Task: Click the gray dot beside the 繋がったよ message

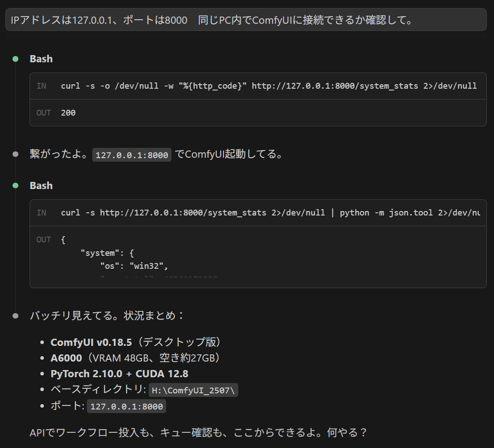Action: point(15,154)
